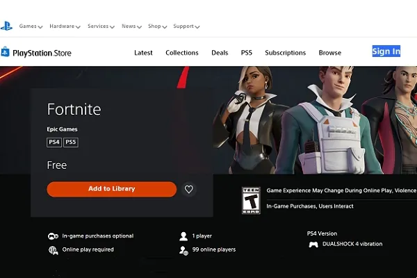Image resolution: width=417 pixels, height=278 pixels.
Task: Click 'PS4 Version' heading
Action: coord(322,234)
